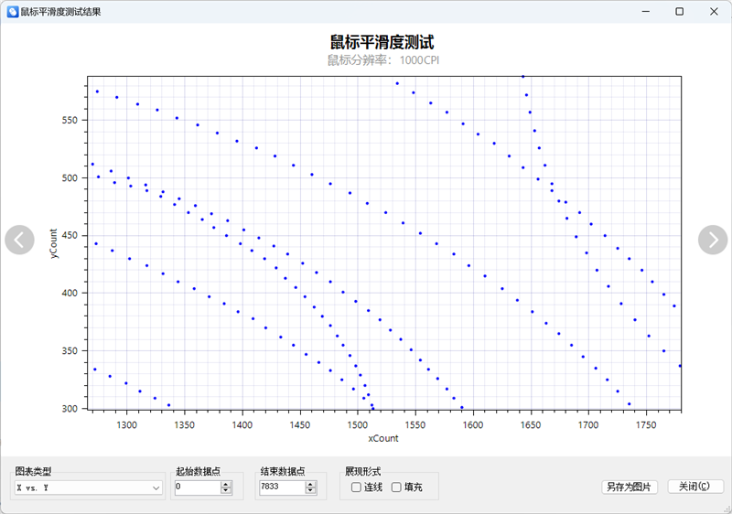Image resolution: width=732 pixels, height=514 pixels.
Task: Decrease the 结束数据点 value with down arrow
Action: click(x=309, y=492)
